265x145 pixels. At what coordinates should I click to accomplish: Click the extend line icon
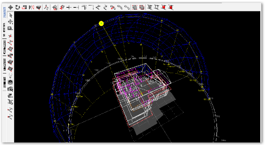[x=69, y=7]
